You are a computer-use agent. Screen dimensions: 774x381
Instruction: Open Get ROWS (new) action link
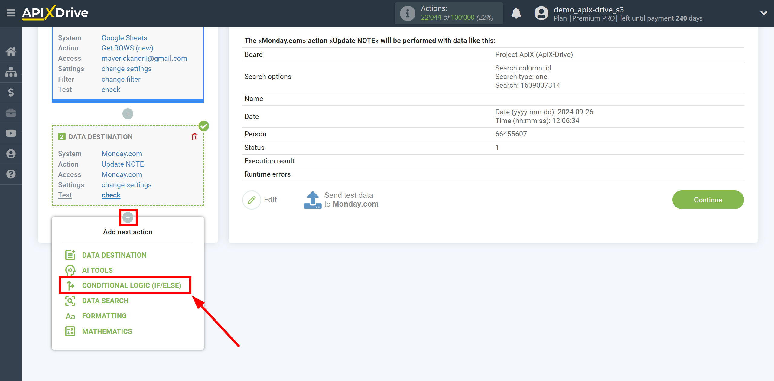click(127, 48)
